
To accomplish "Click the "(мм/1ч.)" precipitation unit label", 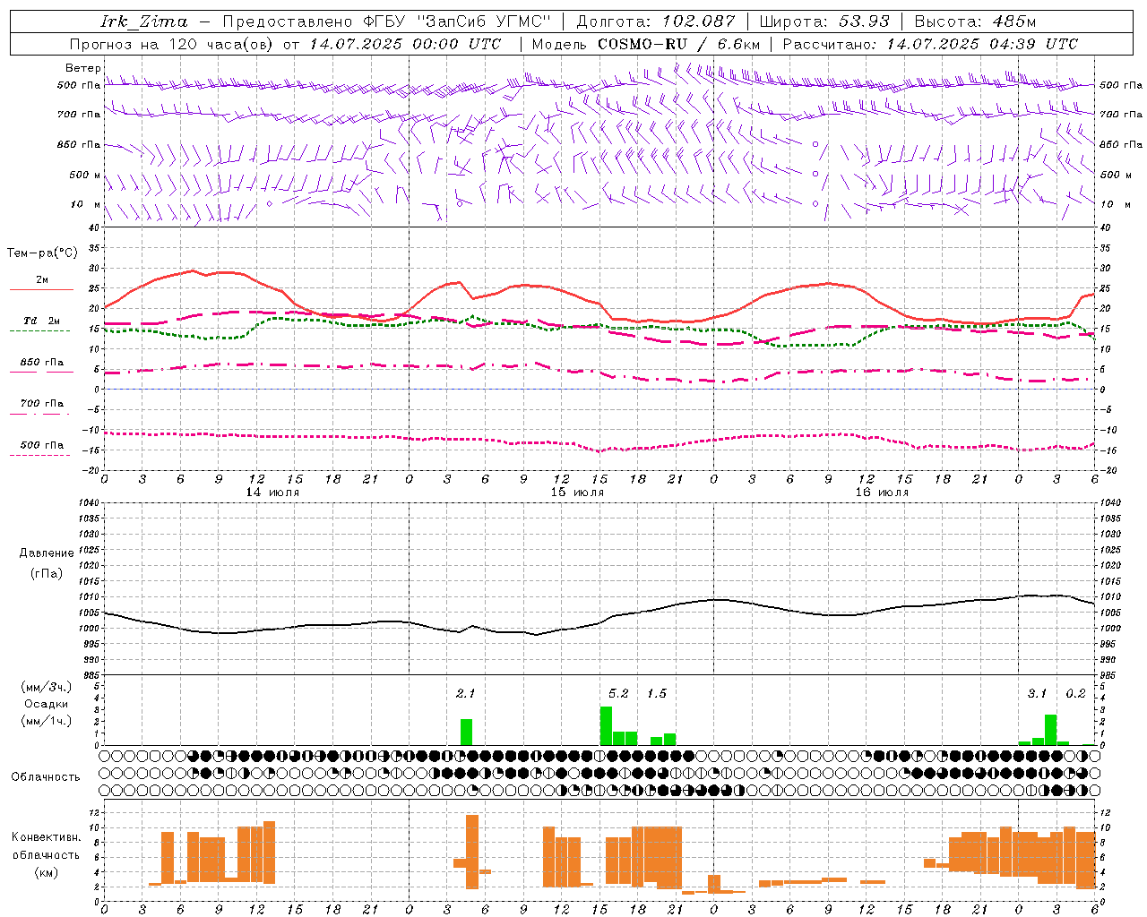I will pyautogui.click(x=47, y=721).
